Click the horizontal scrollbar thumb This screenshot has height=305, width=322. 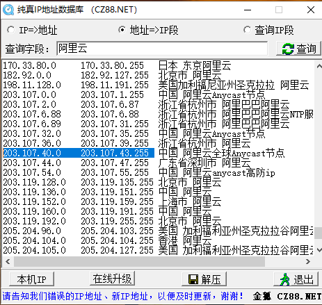pyautogui.click(x=139, y=262)
